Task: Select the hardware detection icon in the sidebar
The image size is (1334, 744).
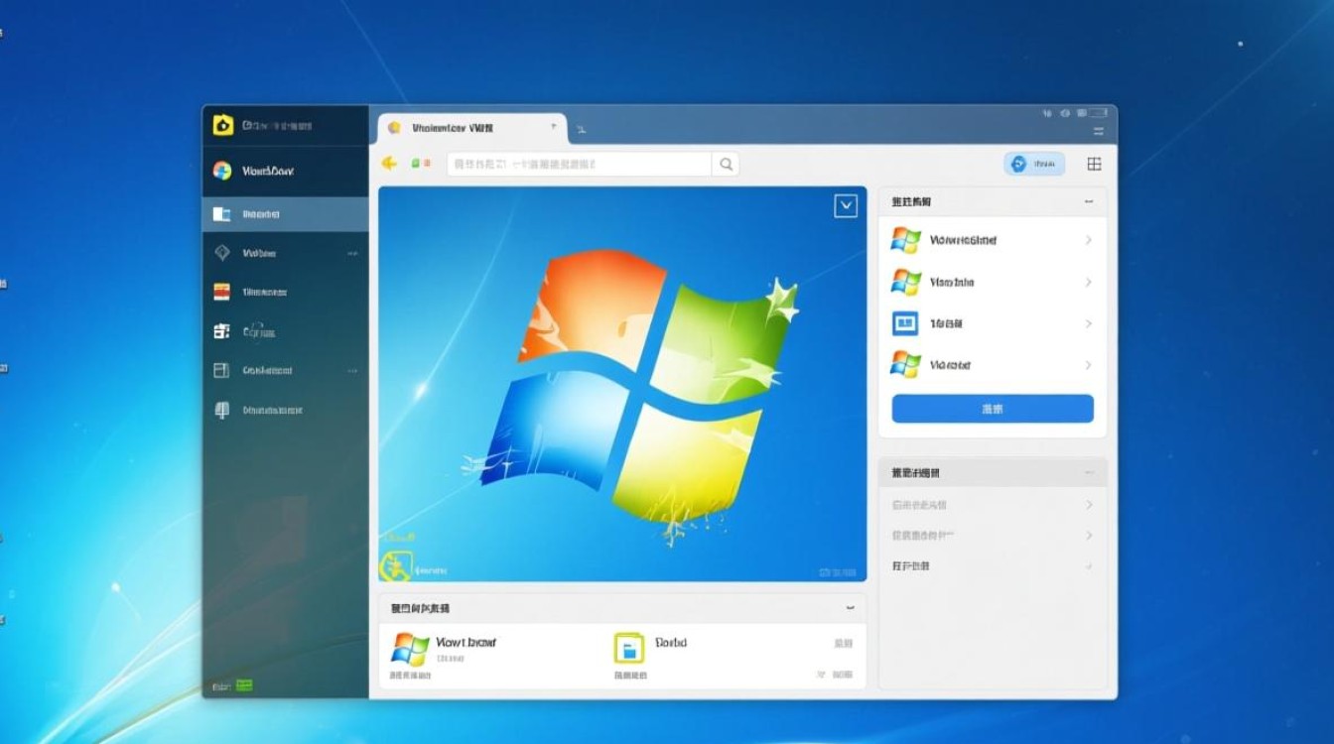Action: click(222, 331)
